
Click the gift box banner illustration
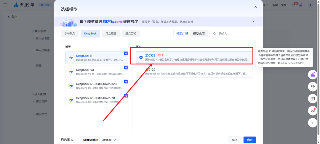68,22
